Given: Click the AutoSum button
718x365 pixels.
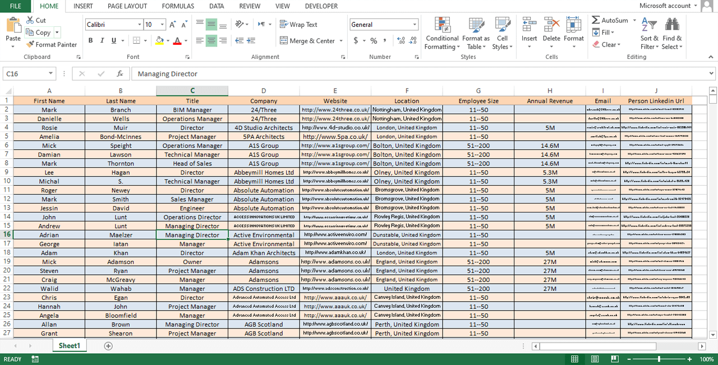Looking at the screenshot, I should 609,20.
